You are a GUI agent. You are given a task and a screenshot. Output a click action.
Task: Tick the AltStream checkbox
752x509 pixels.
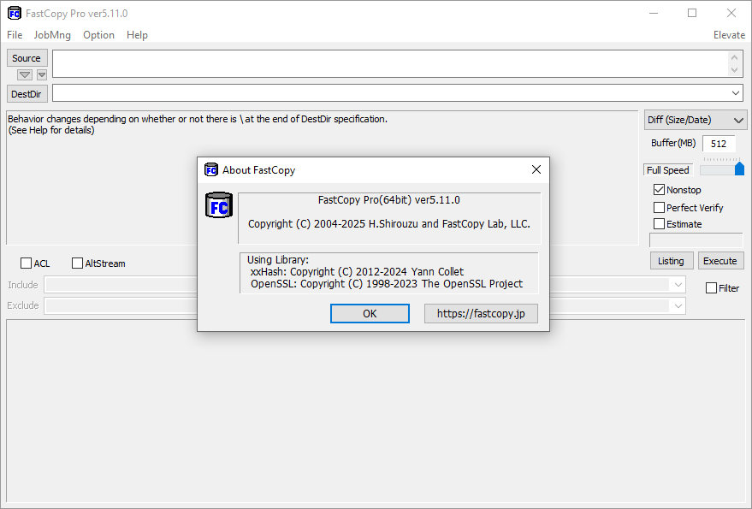pos(77,263)
